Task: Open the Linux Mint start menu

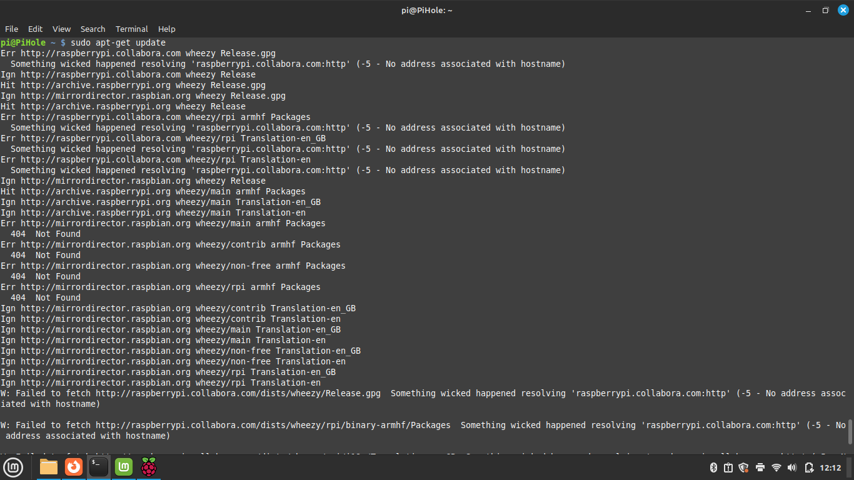Action: 14,467
